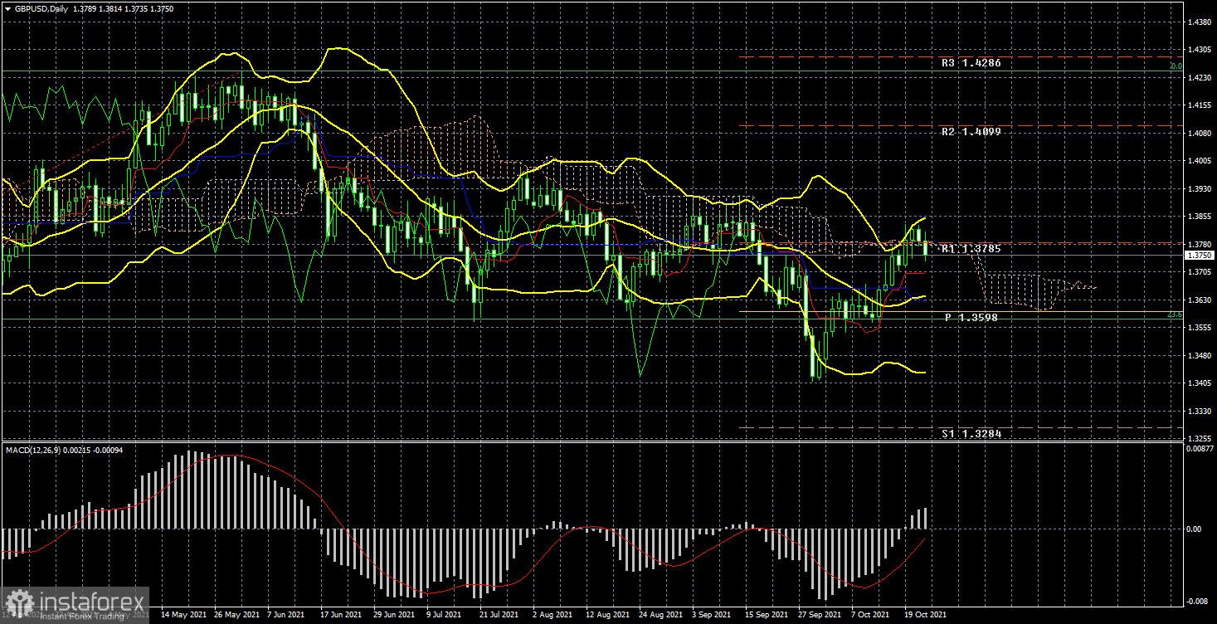Click the 27 Sep 2021 date label
The image size is (1217, 624).
[821, 617]
